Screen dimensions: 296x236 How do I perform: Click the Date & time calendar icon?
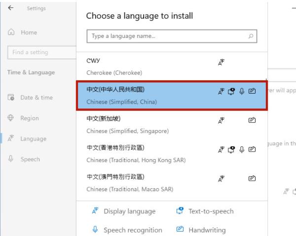pos(11,97)
